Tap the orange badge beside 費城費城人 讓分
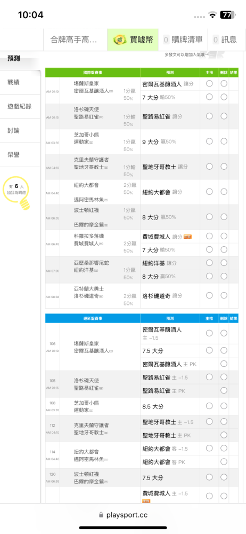This screenshot has width=246, height=534. 188,237
